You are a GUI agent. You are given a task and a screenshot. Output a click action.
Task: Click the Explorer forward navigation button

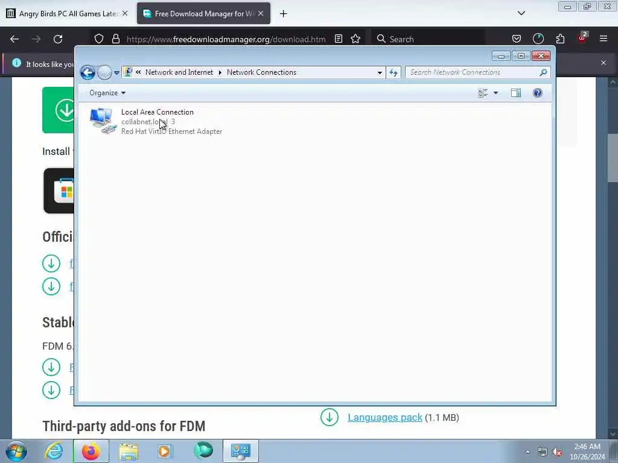(x=104, y=73)
